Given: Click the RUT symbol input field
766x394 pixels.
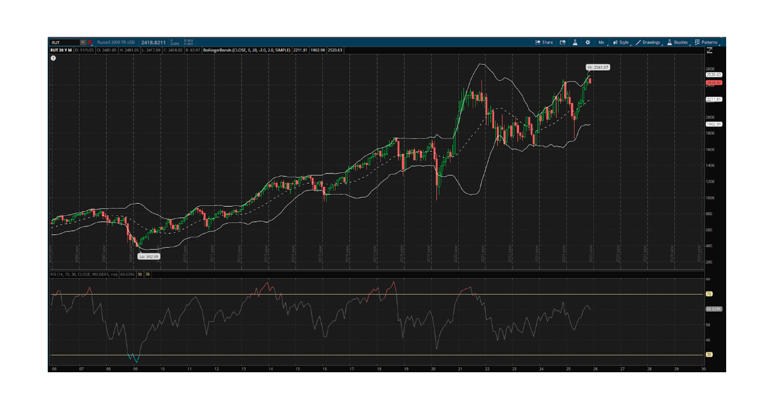Looking at the screenshot, I should tap(64, 42).
